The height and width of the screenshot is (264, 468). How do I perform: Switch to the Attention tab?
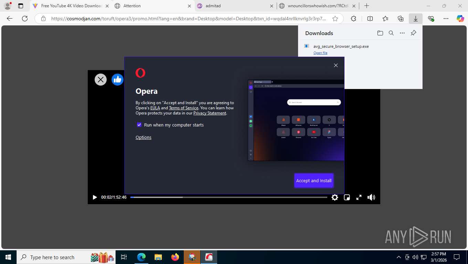(x=153, y=6)
